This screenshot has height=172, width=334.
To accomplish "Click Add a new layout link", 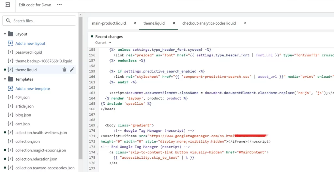I will (30, 43).
